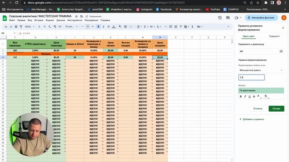Create a filter with funnel icon

[x=181, y=27]
